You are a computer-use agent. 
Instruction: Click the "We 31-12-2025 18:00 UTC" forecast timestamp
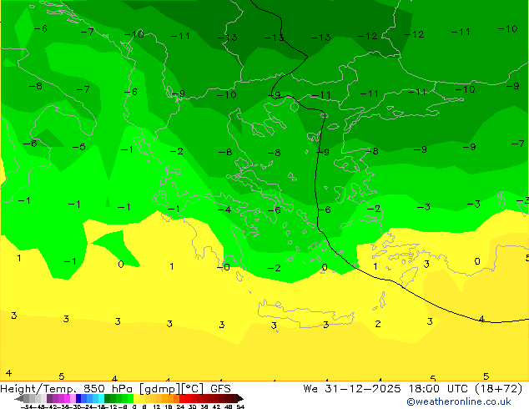point(385,389)
